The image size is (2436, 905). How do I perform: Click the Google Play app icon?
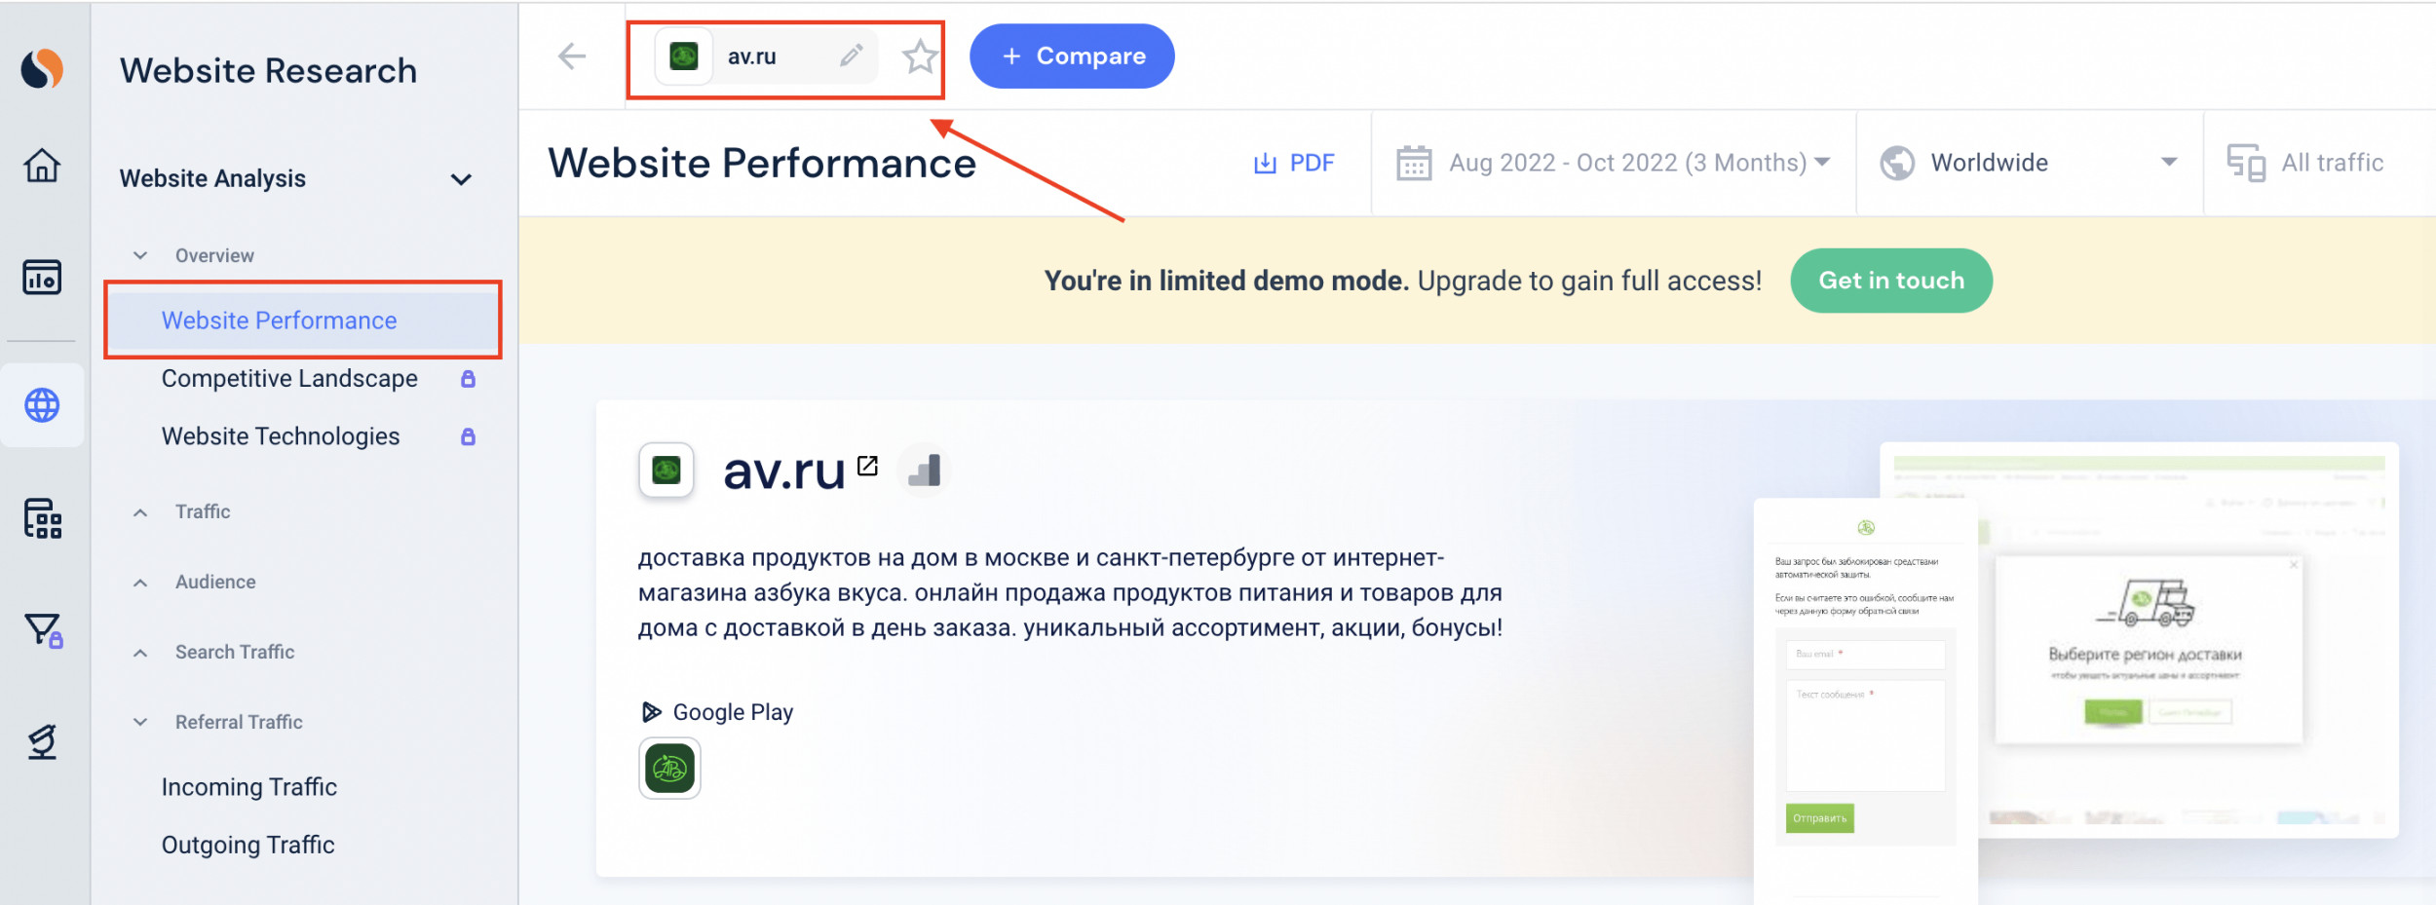coord(669,769)
